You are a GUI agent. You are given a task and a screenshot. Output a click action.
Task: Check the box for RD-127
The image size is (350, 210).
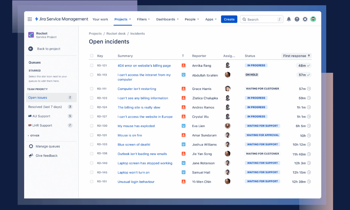tap(91, 117)
